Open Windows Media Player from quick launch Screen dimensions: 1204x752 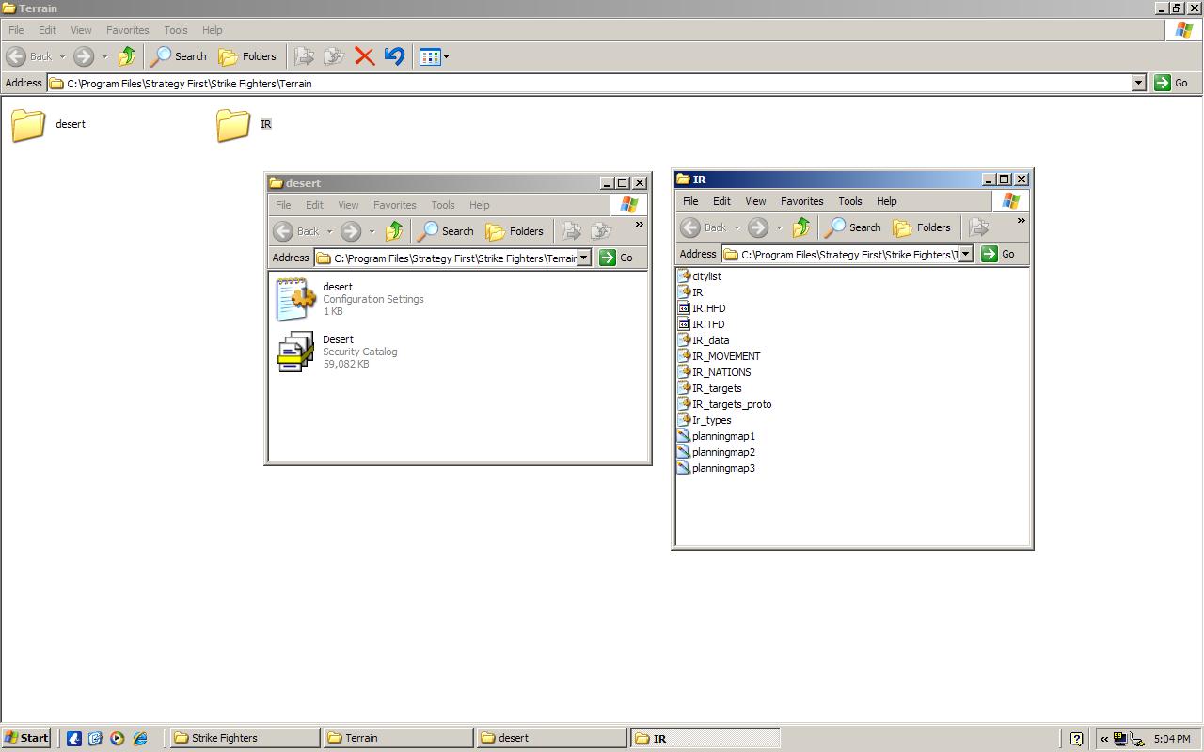[117, 738]
